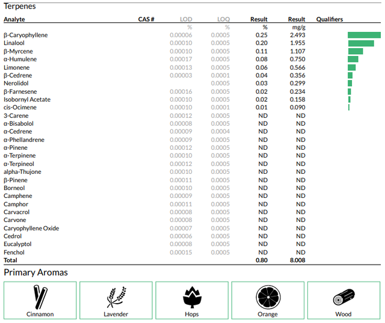Click the Lavender sprigs aroma icon
The width and height of the screenshot is (385, 323).
tap(116, 297)
